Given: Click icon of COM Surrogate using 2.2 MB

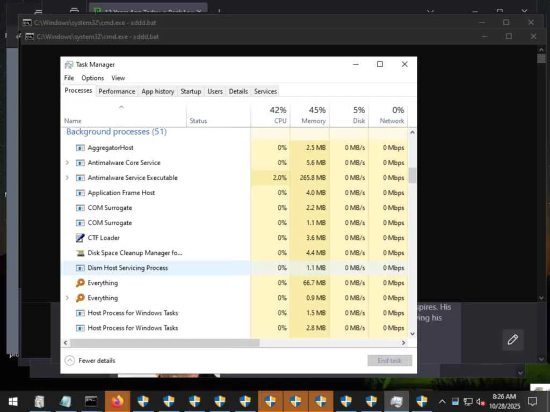Looking at the screenshot, I should click(x=80, y=208).
